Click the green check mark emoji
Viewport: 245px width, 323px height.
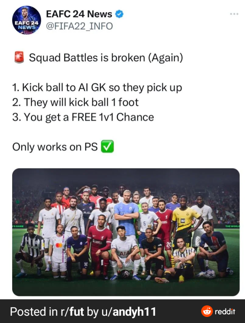(x=107, y=147)
